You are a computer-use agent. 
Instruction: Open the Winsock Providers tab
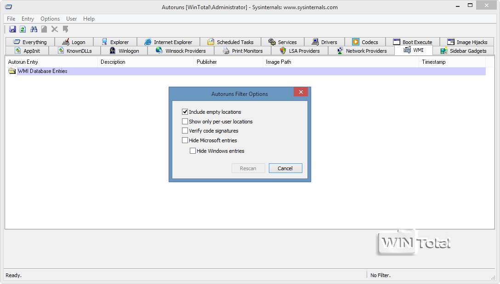click(181, 50)
